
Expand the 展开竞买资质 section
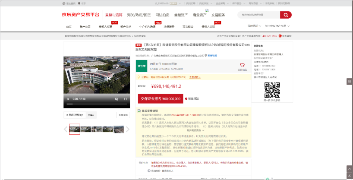coord(195,130)
